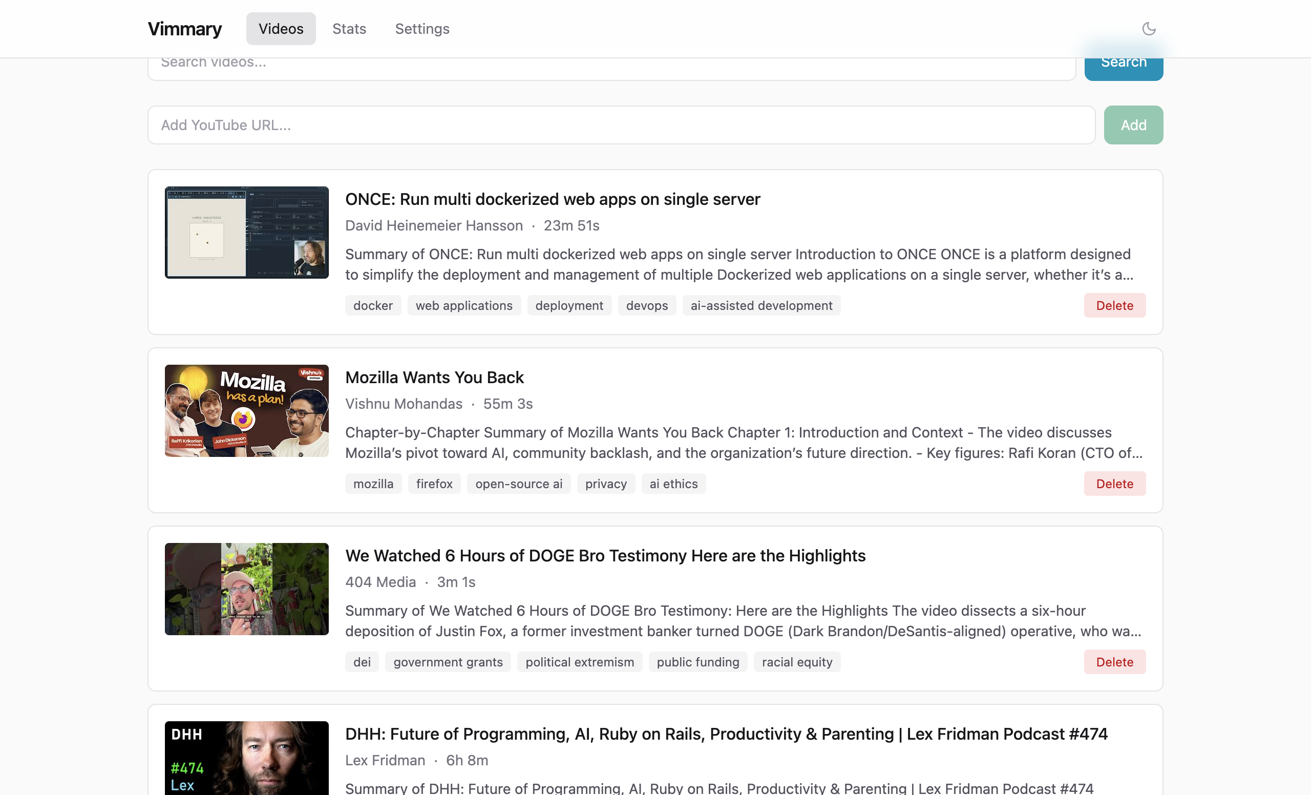Delete the Mozilla Wants You Back video
The width and height of the screenshot is (1311, 795).
point(1115,483)
